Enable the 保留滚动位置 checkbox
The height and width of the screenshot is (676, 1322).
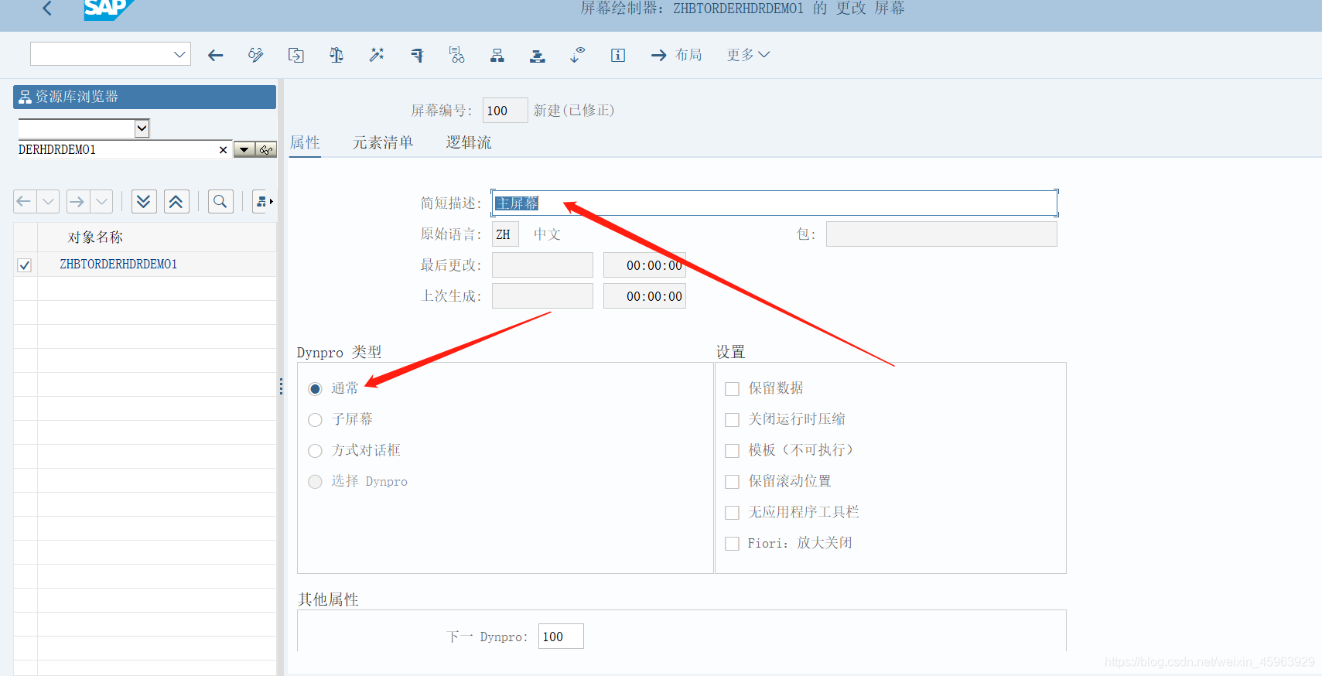click(732, 482)
